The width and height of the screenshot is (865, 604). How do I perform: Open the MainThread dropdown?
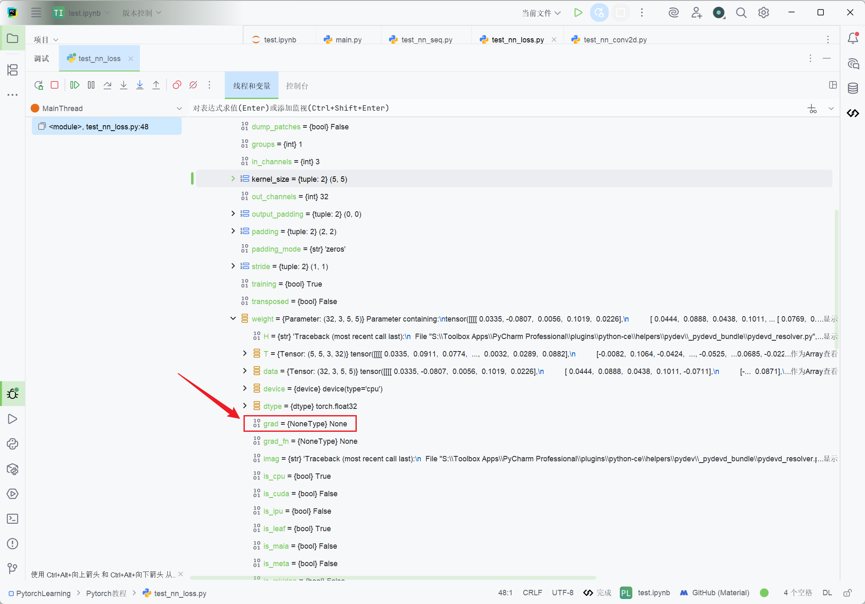click(179, 109)
